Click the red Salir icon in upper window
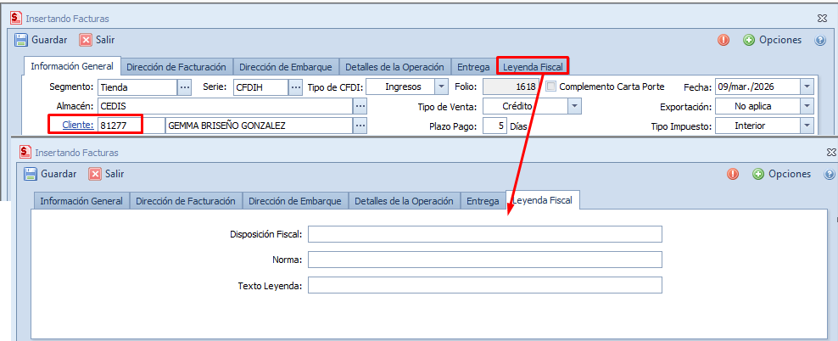Image resolution: width=838 pixels, height=341 pixels. point(86,40)
